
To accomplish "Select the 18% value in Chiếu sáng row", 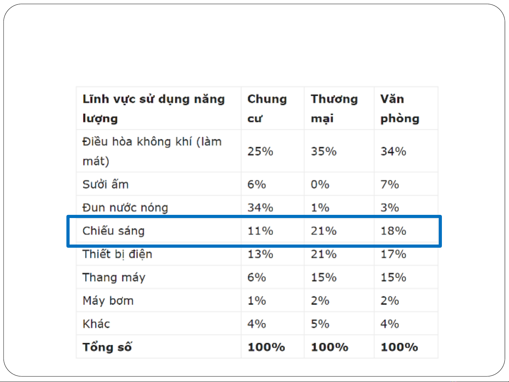I will (x=393, y=231).
